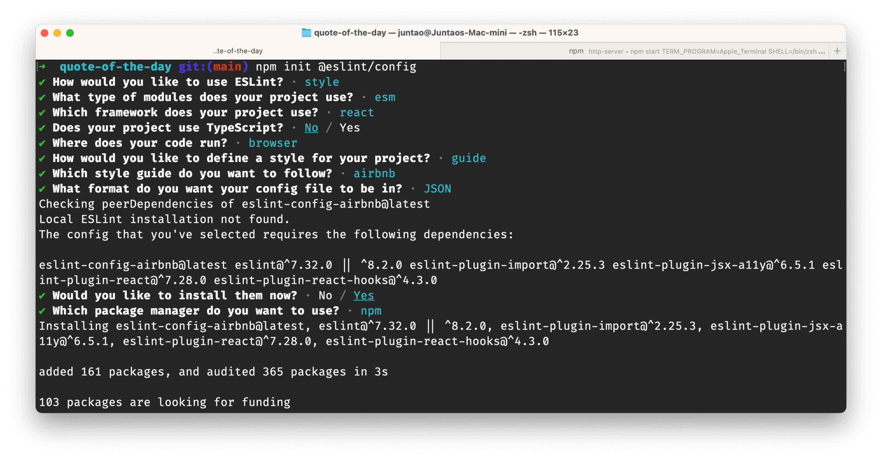
Task: Click the green prompt arrow
Action: pyautogui.click(x=42, y=67)
